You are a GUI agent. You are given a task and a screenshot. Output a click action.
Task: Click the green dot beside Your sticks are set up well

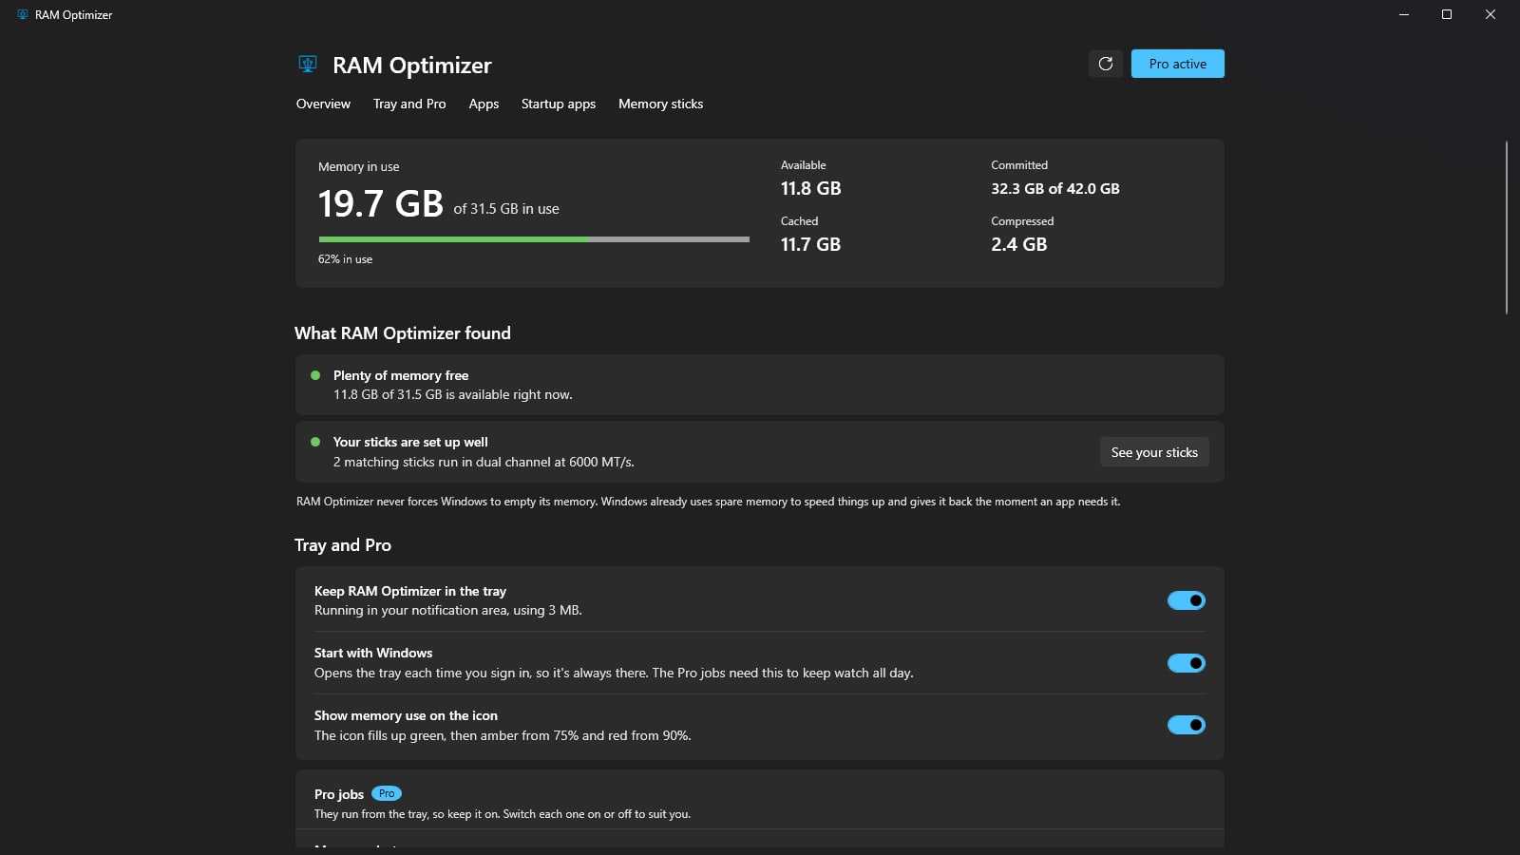315,442
